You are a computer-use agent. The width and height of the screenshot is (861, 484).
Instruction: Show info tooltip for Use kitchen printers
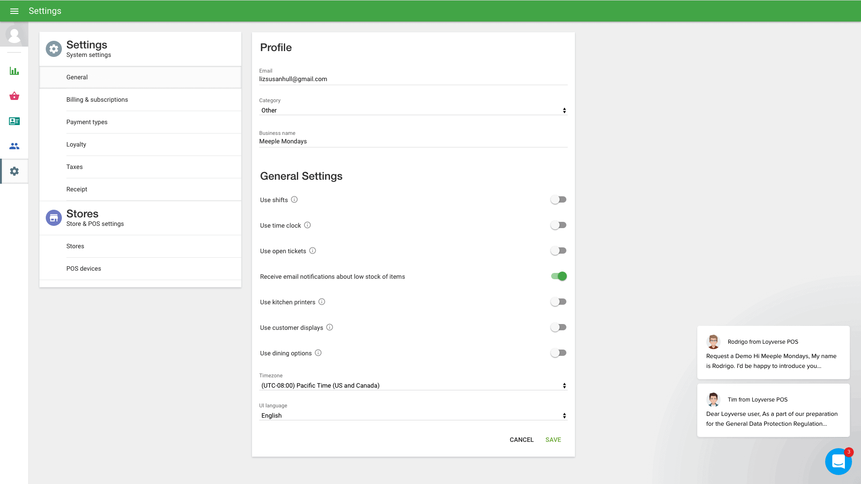click(322, 302)
